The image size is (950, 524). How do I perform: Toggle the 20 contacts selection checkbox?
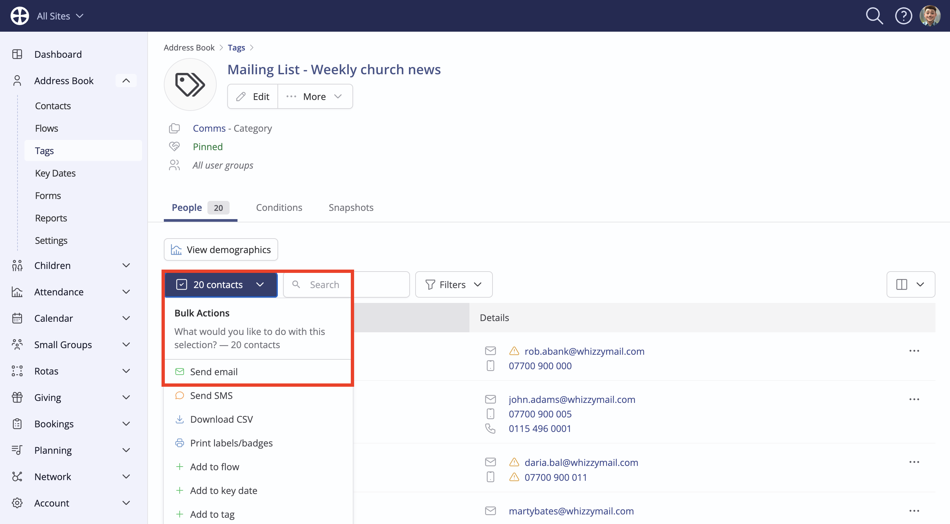coord(181,284)
